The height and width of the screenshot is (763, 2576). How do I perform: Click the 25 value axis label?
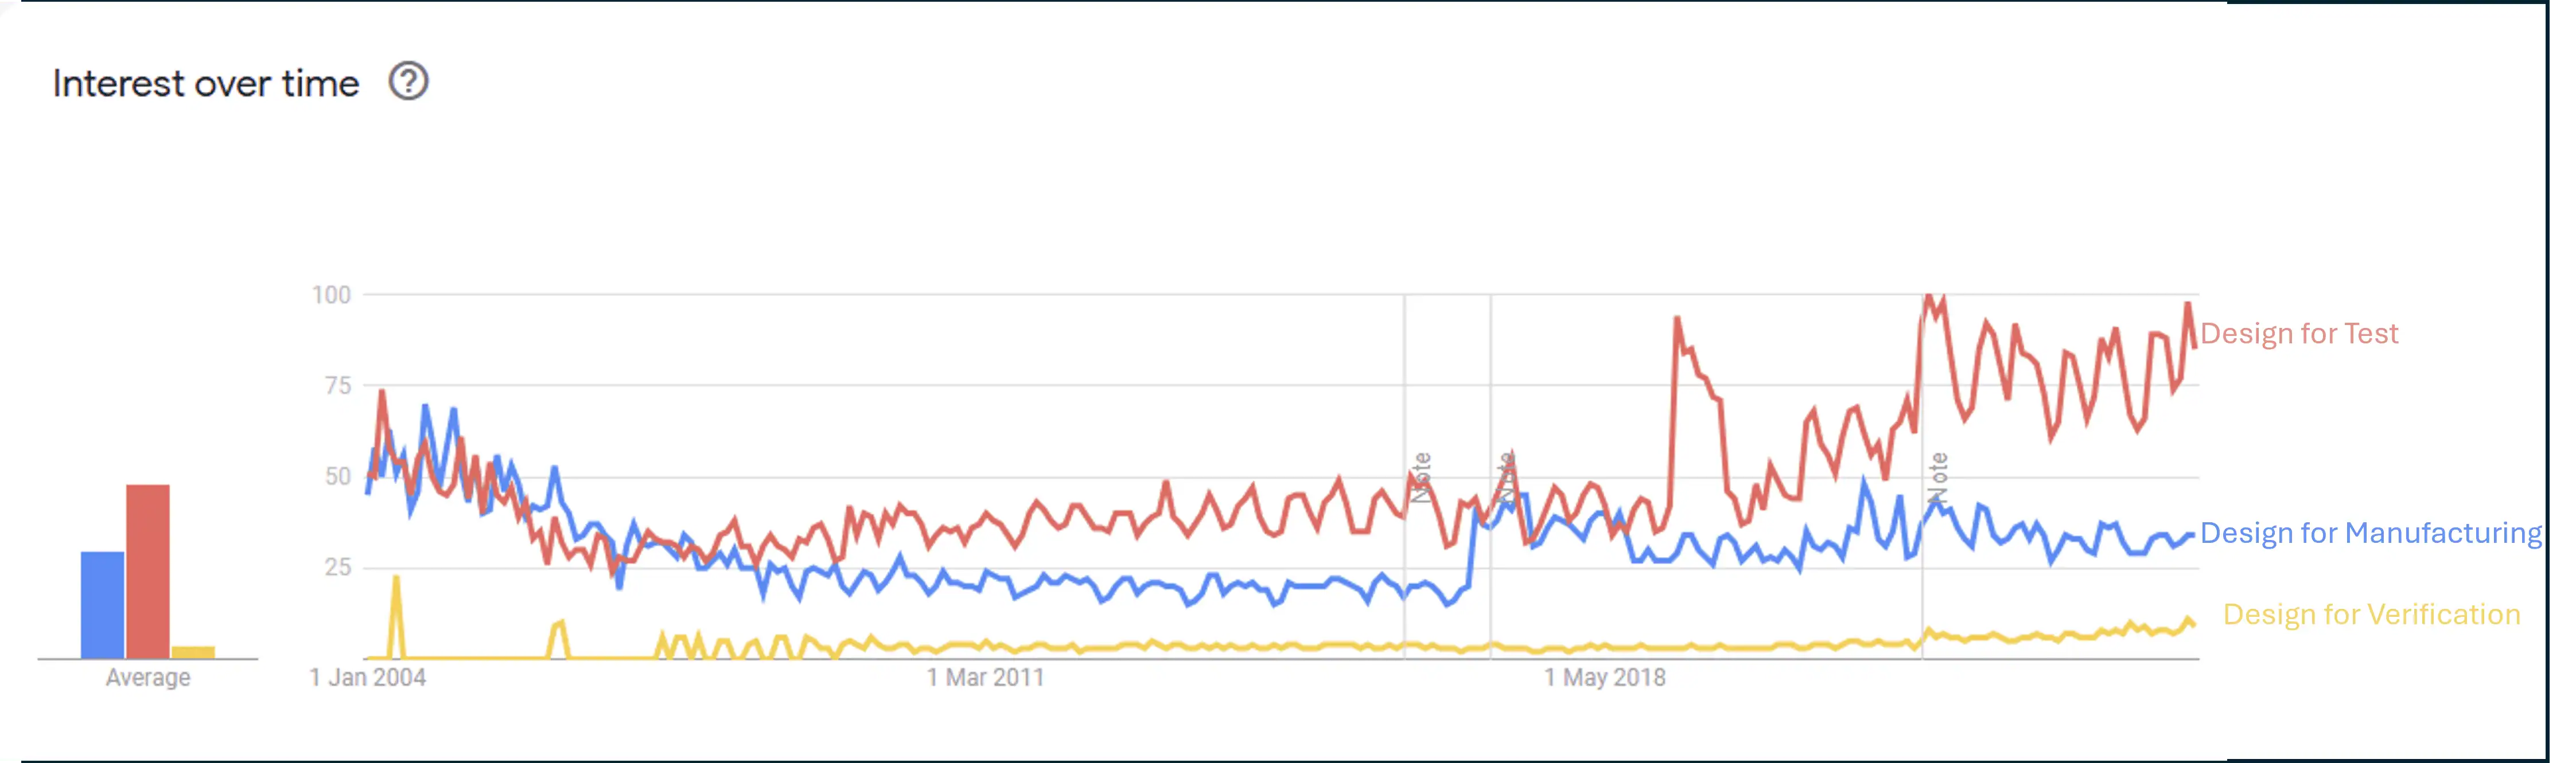tap(338, 568)
